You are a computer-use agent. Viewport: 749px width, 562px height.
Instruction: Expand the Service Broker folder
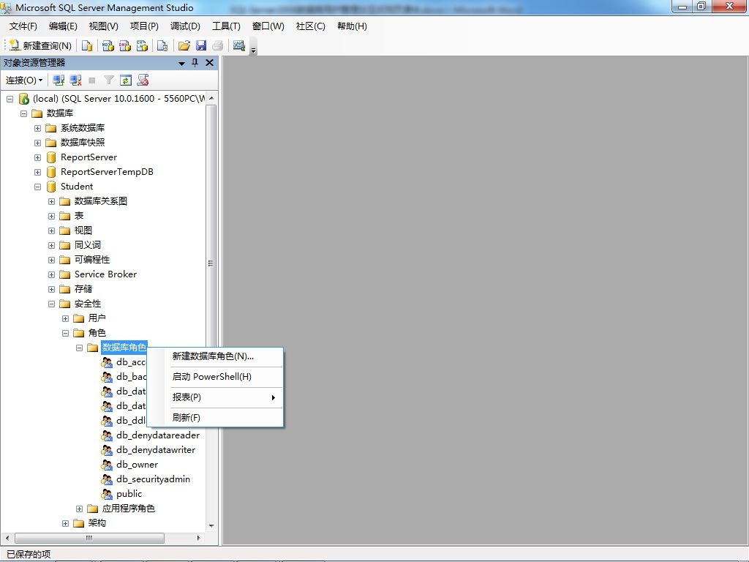[52, 275]
